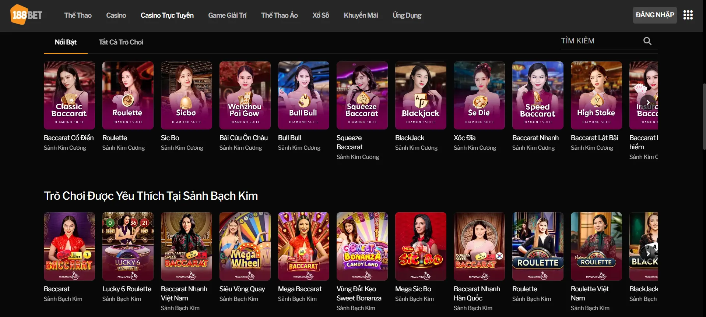Image resolution: width=706 pixels, height=317 pixels.
Task: Click Sic Bo title under Sicbo card
Action: pyautogui.click(x=170, y=138)
